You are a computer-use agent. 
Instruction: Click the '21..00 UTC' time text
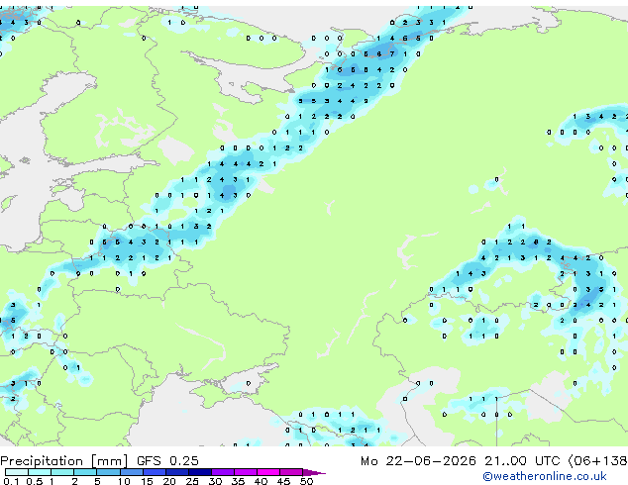[x=522, y=460]
